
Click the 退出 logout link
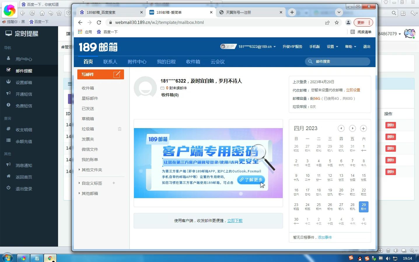pyautogui.click(x=366, y=46)
